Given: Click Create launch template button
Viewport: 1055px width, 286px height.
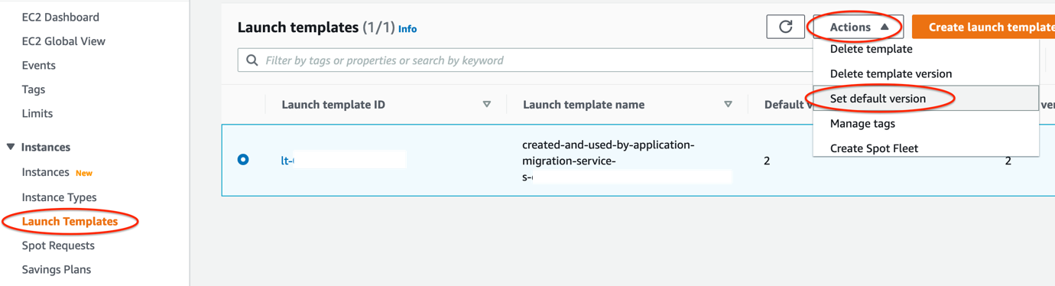Looking at the screenshot, I should click(x=984, y=27).
